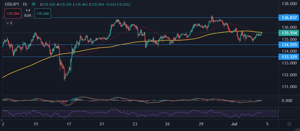Click the green 135.568 buy button
Image resolution: width=300 pixels, height=131 pixels.
point(43,14)
